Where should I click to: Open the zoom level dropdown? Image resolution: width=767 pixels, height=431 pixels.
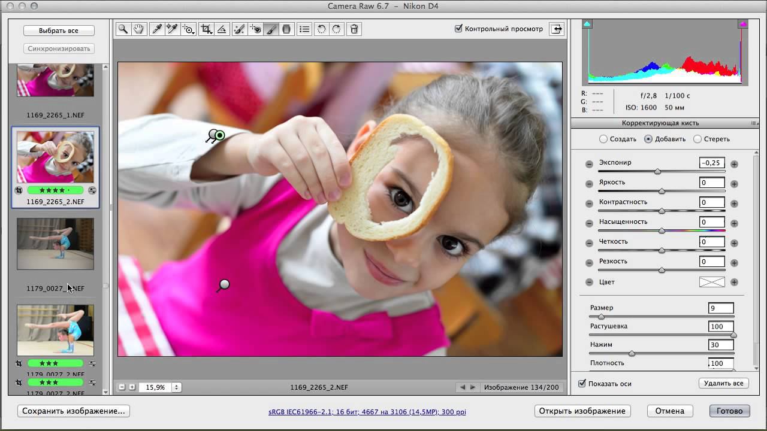point(176,387)
